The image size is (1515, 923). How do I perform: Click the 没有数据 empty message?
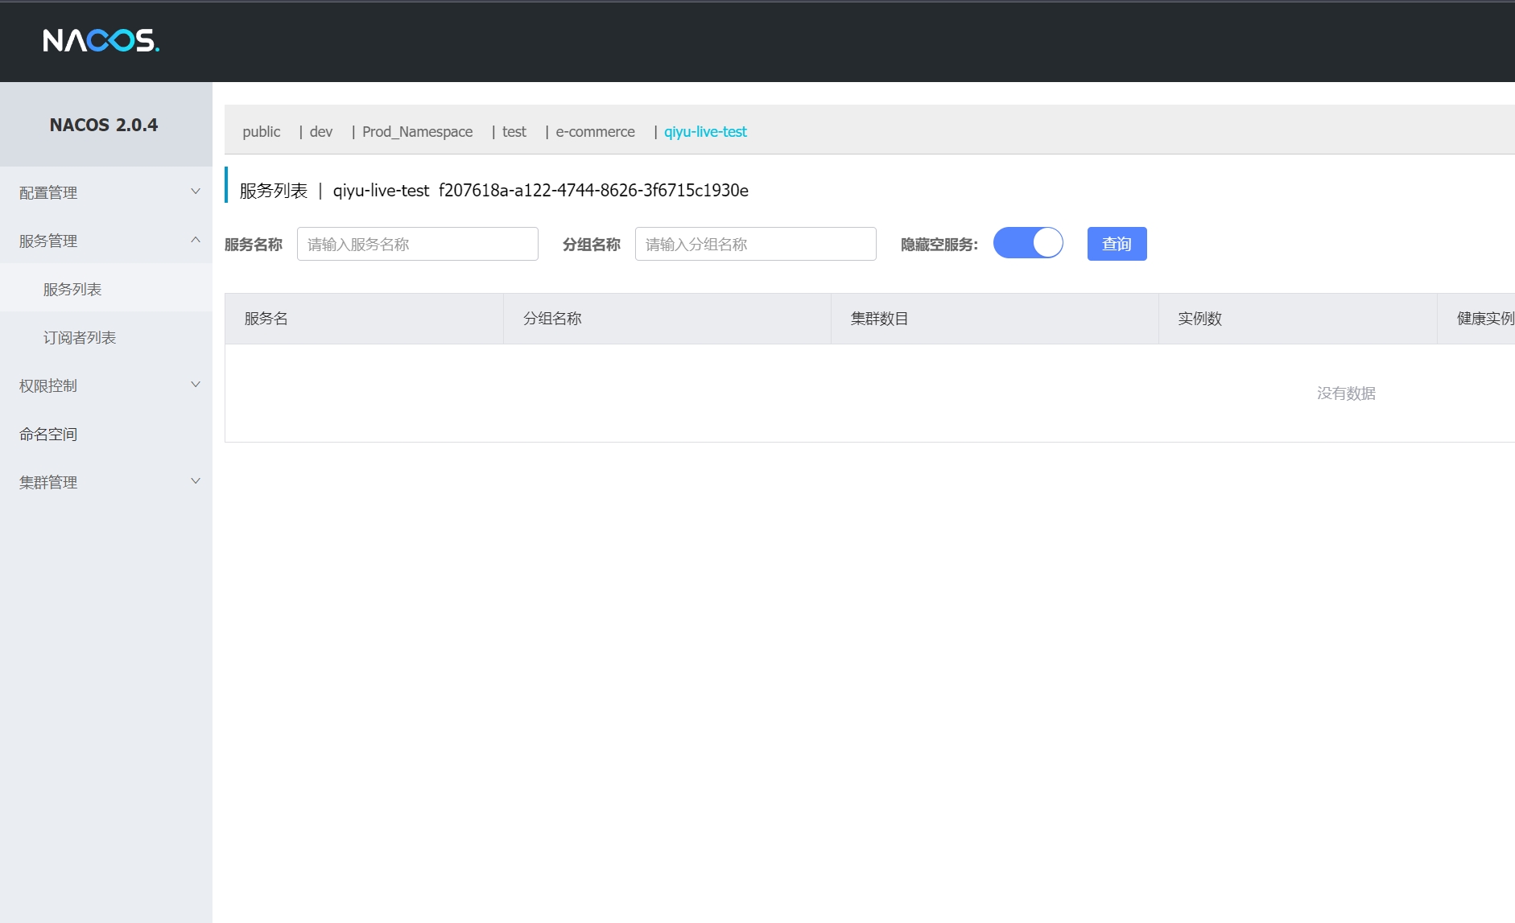pyautogui.click(x=1346, y=394)
